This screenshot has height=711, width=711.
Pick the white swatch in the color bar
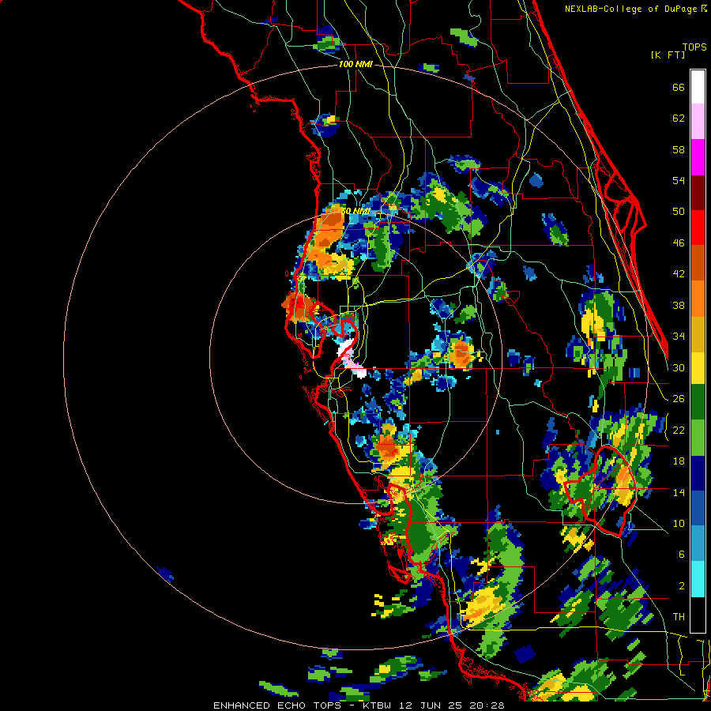click(x=698, y=87)
